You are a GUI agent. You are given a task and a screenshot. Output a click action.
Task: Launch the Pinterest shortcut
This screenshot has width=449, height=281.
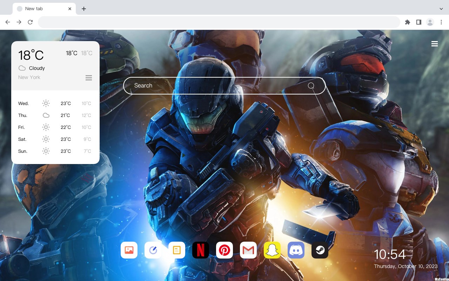[x=224, y=250]
